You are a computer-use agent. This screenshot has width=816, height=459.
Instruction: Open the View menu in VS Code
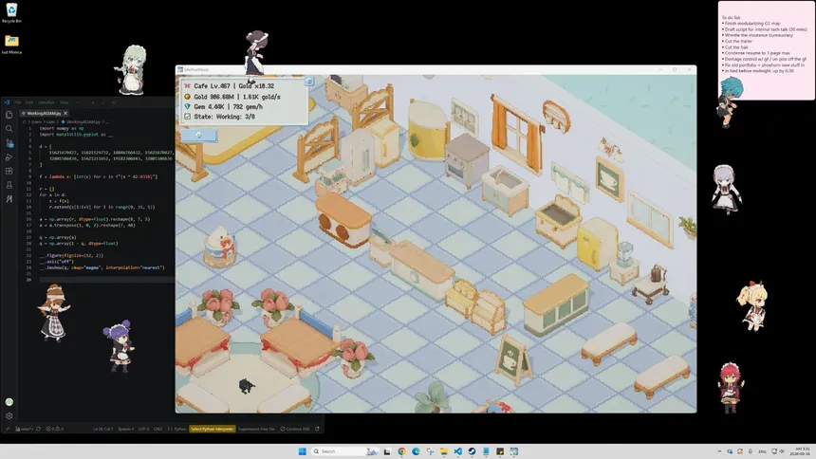click(x=64, y=102)
